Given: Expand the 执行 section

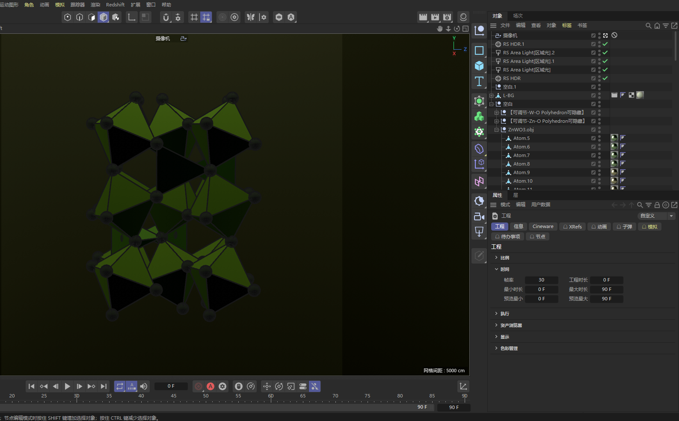Looking at the screenshot, I should coord(496,314).
